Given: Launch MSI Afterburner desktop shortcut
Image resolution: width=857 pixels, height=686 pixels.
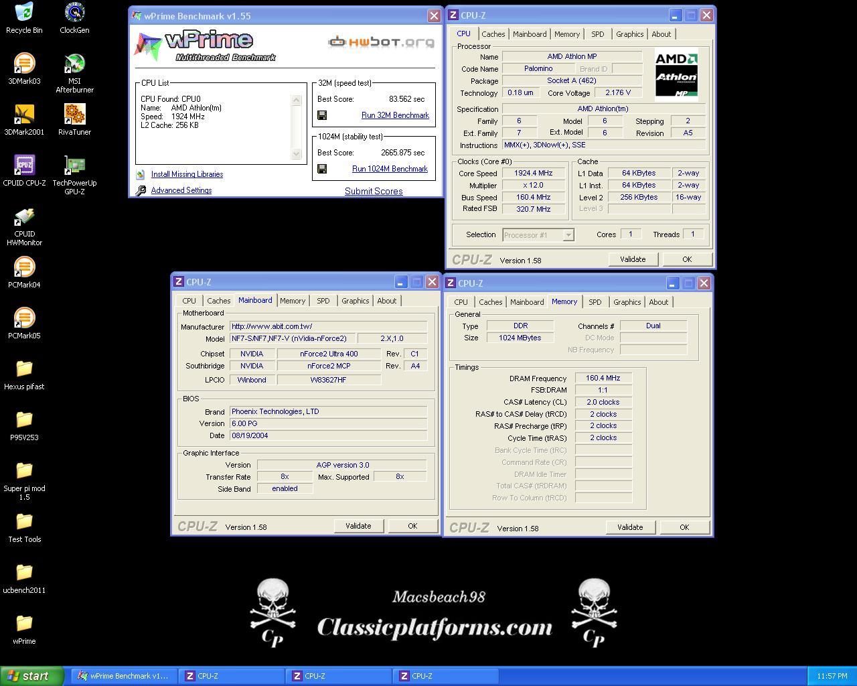Looking at the screenshot, I should click(74, 73).
